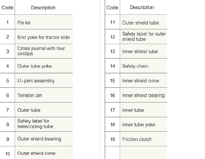Click the right table's 'Code' header
Image resolution: width=205 pixels, height=159 pixels.
coord(112,8)
